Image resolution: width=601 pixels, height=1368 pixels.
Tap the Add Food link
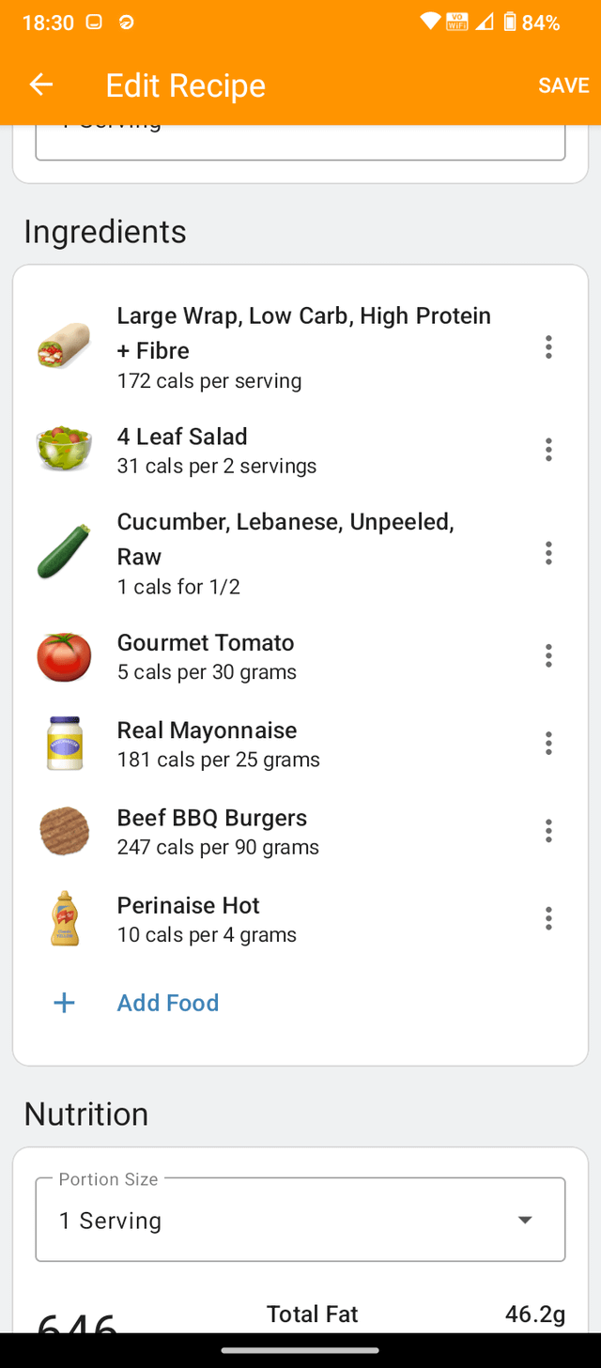pos(168,1003)
